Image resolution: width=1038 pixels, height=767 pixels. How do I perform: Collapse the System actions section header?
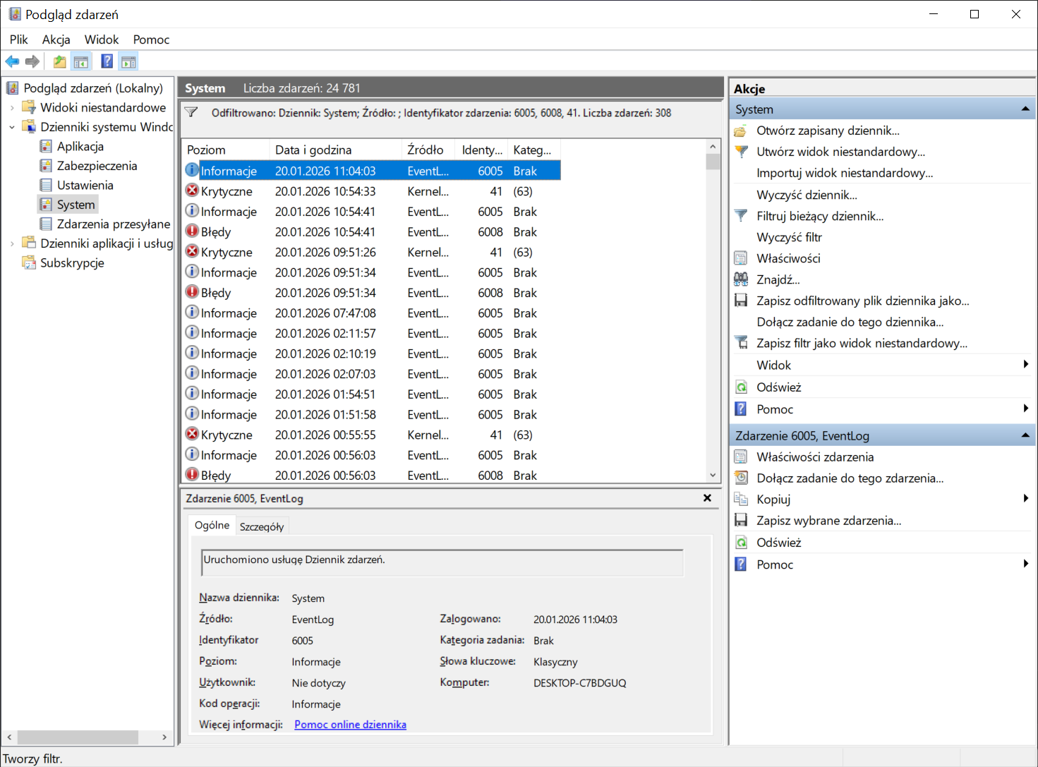pyautogui.click(x=1025, y=109)
